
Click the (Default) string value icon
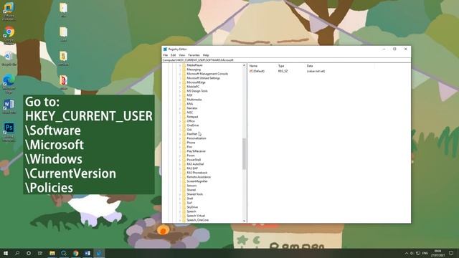point(251,71)
